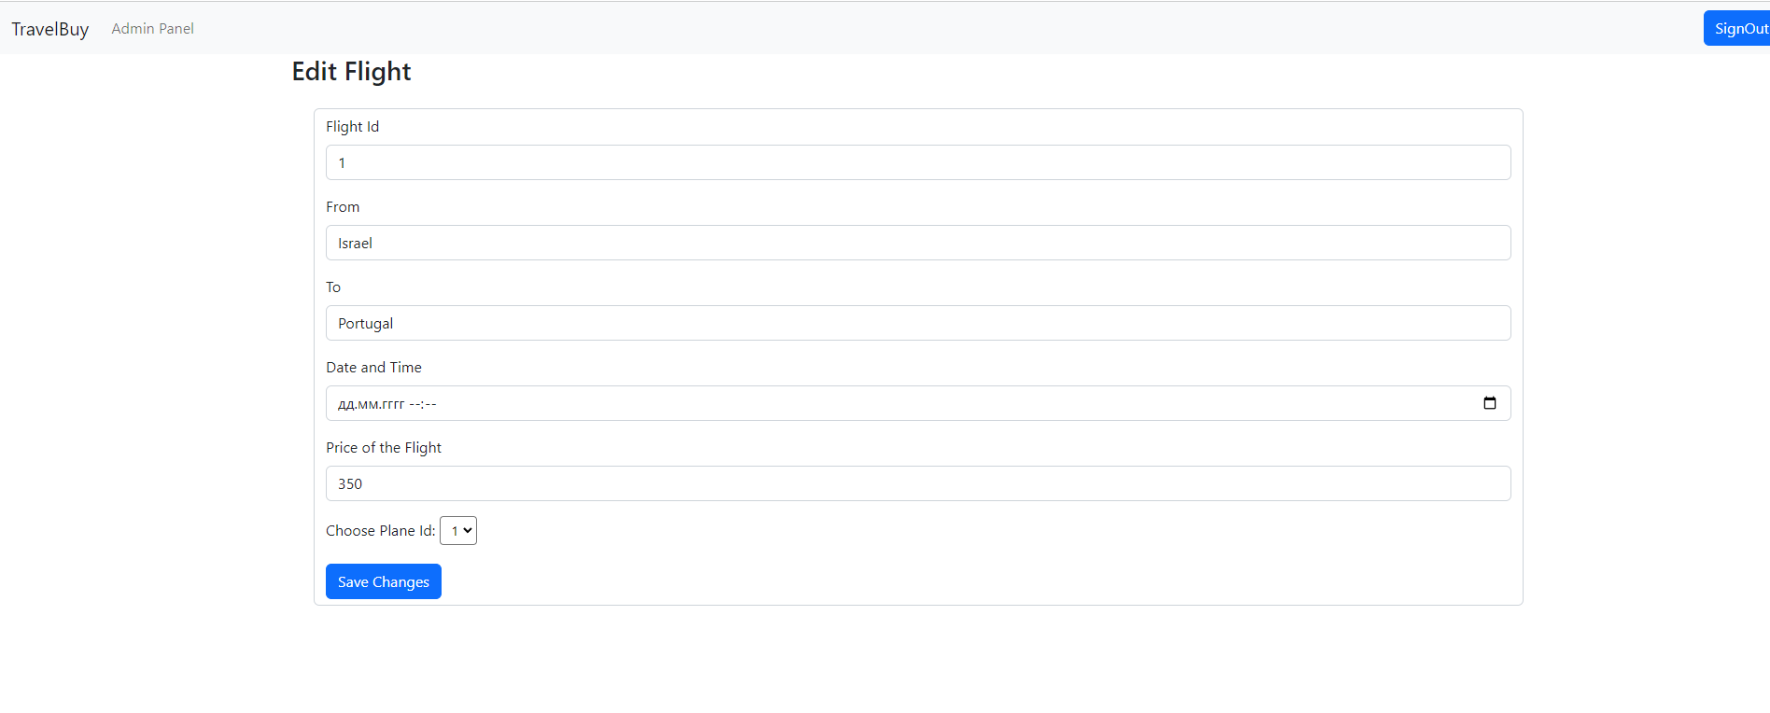
Task: Click the Israel text in From field
Action: point(355,242)
